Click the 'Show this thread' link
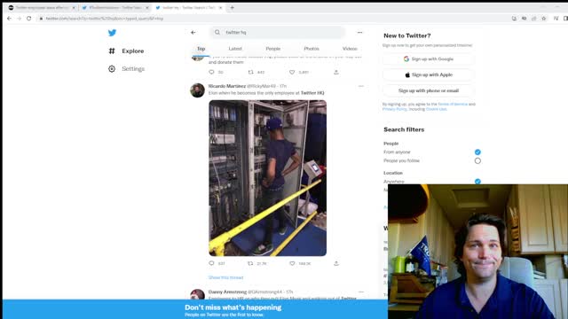The width and height of the screenshot is (568, 319). click(x=225, y=277)
